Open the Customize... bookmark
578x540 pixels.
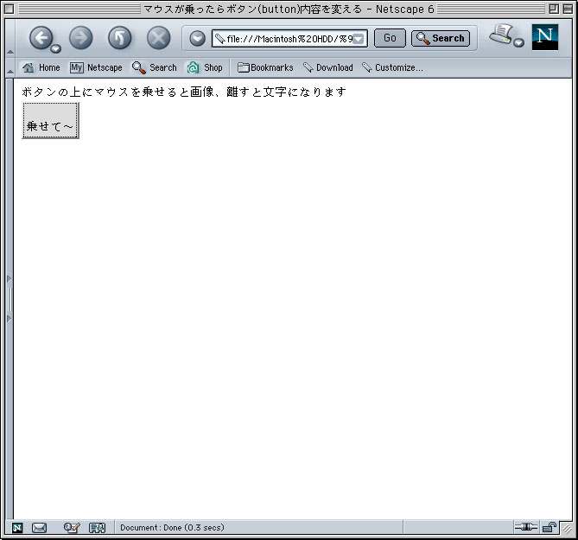pos(392,67)
